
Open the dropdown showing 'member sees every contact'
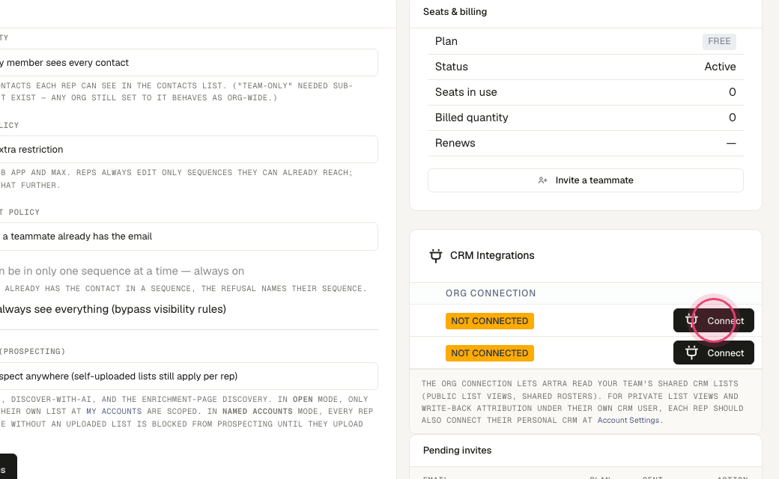tap(189, 63)
